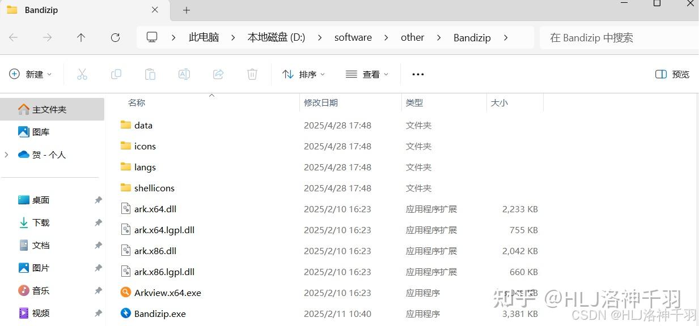Open Home (主文件夹) in sidebar
The width and height of the screenshot is (699, 326).
pos(52,109)
